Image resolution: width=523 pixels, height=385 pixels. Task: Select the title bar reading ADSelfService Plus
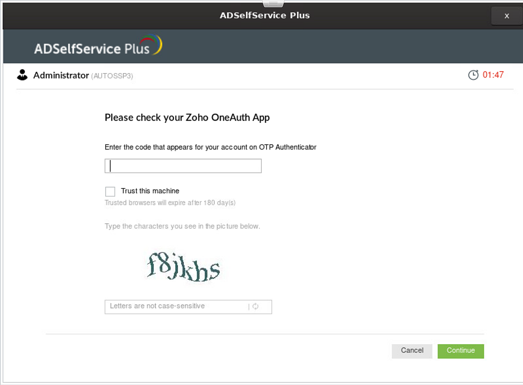pos(265,15)
